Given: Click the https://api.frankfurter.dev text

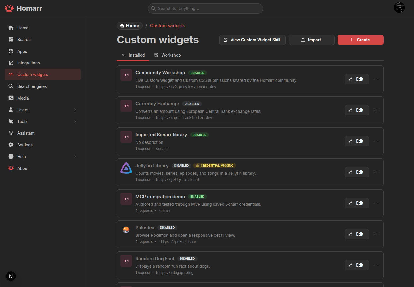Looking at the screenshot, I should click(184, 118).
